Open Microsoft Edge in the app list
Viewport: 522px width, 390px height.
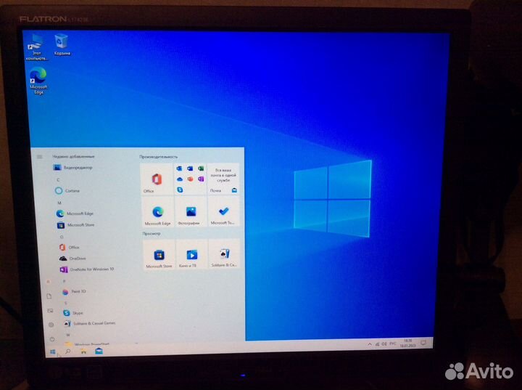(x=75, y=214)
